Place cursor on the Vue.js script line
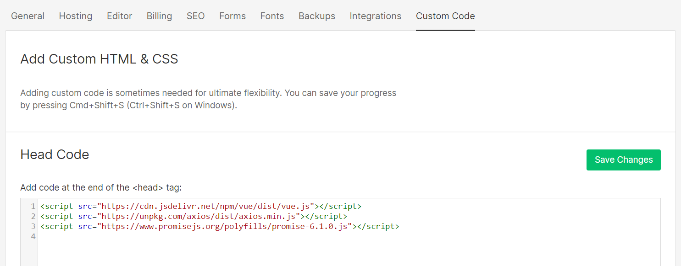The image size is (681, 266). pyautogui.click(x=200, y=206)
